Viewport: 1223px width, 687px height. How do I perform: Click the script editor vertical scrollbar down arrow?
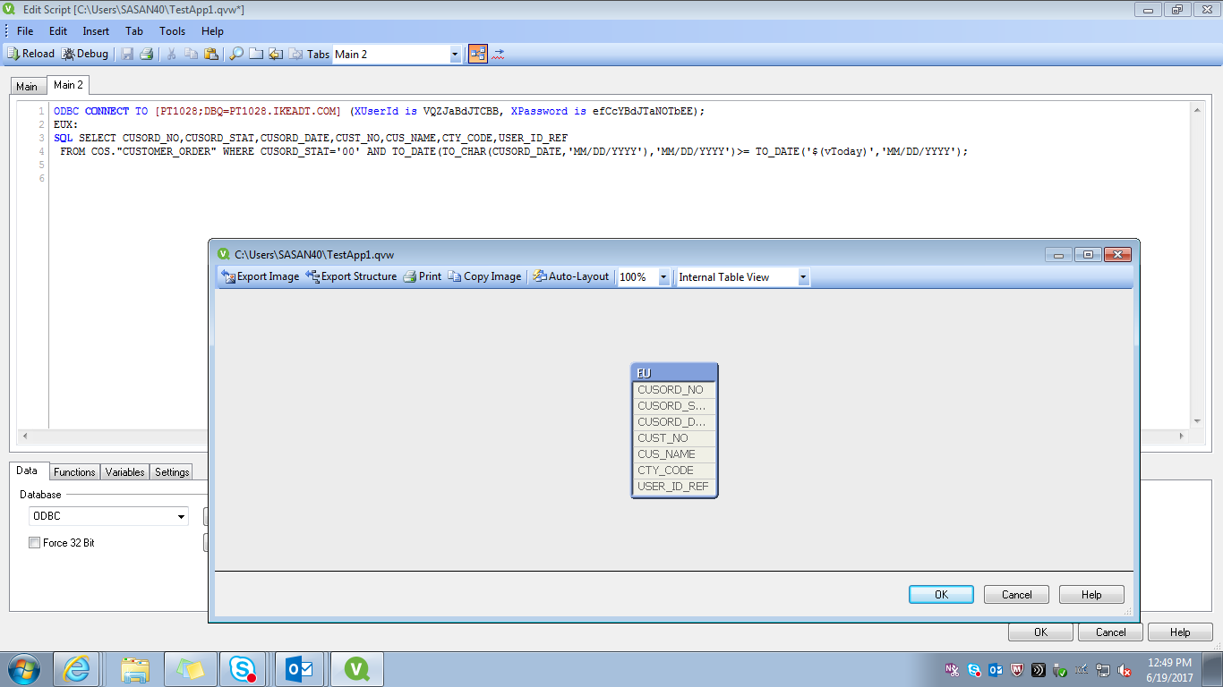[x=1197, y=421]
